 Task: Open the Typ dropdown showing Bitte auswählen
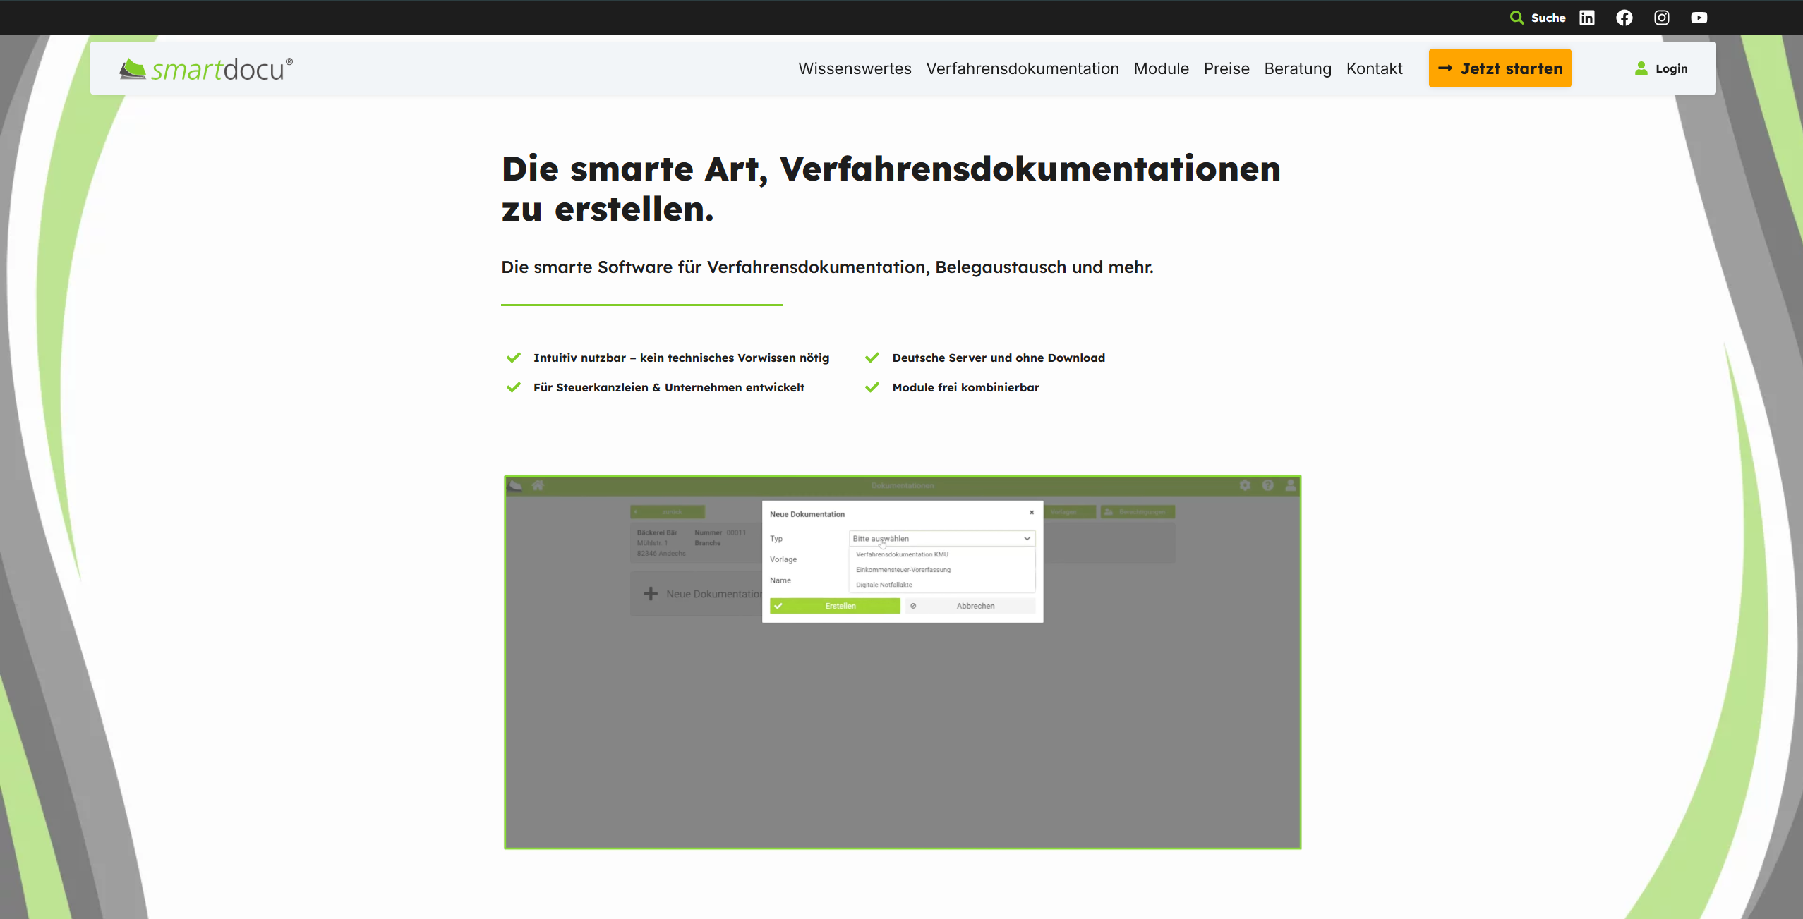[940, 538]
